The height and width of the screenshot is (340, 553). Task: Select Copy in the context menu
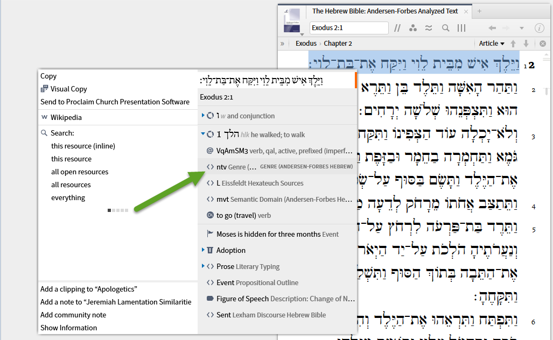click(x=48, y=76)
